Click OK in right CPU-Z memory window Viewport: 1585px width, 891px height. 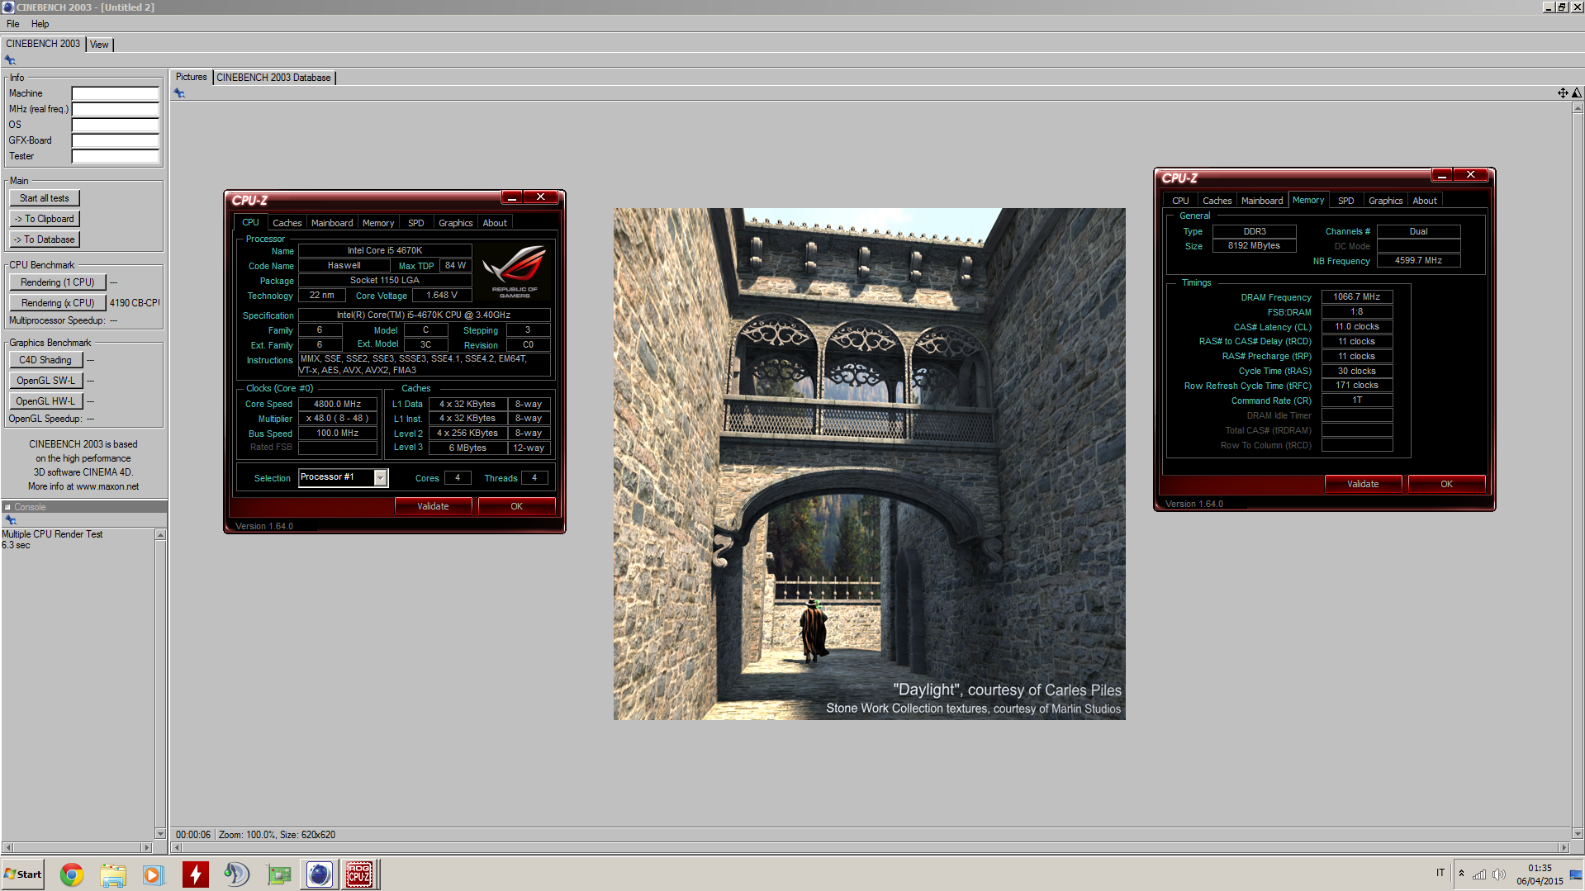1446,484
